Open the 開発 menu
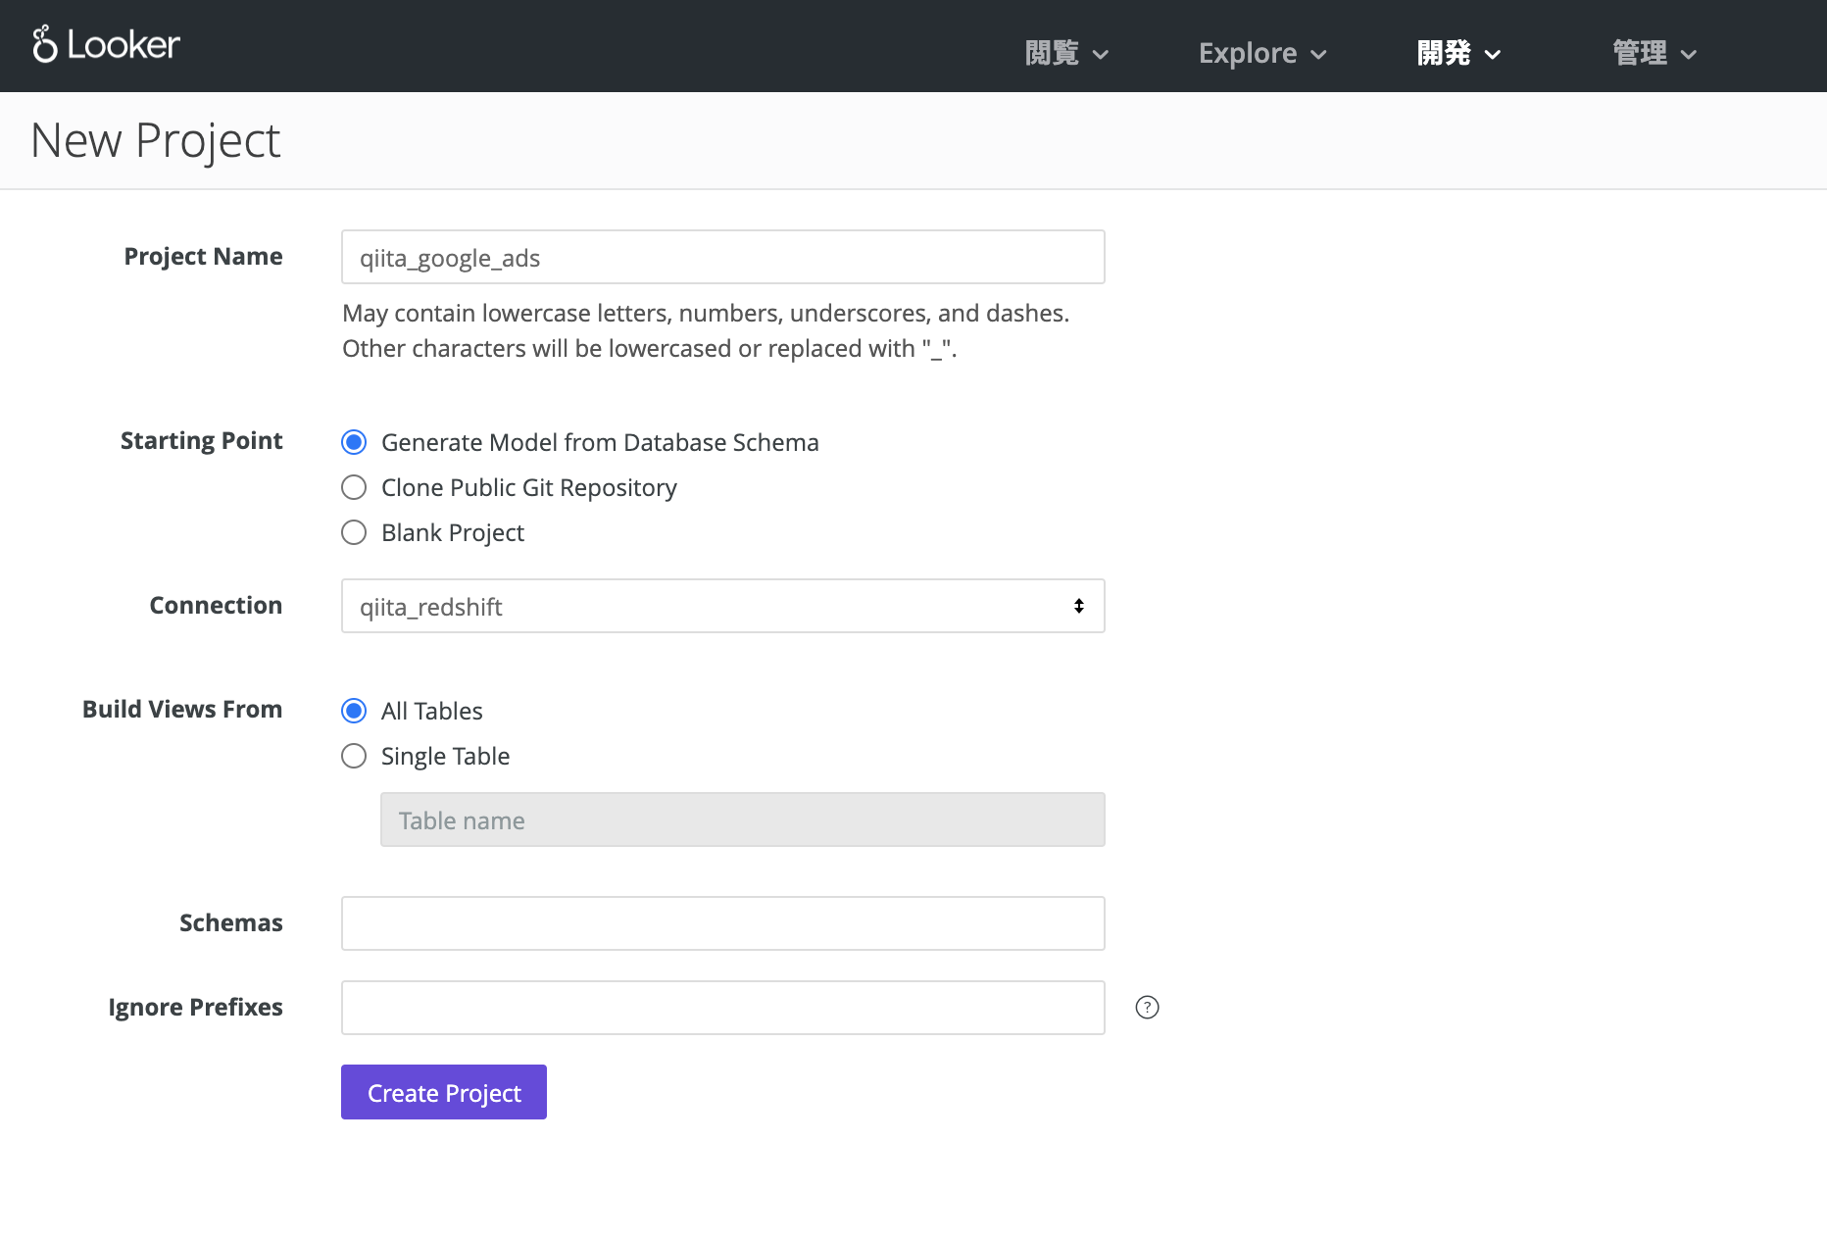Viewport: 1827px width, 1241px height. [1458, 53]
